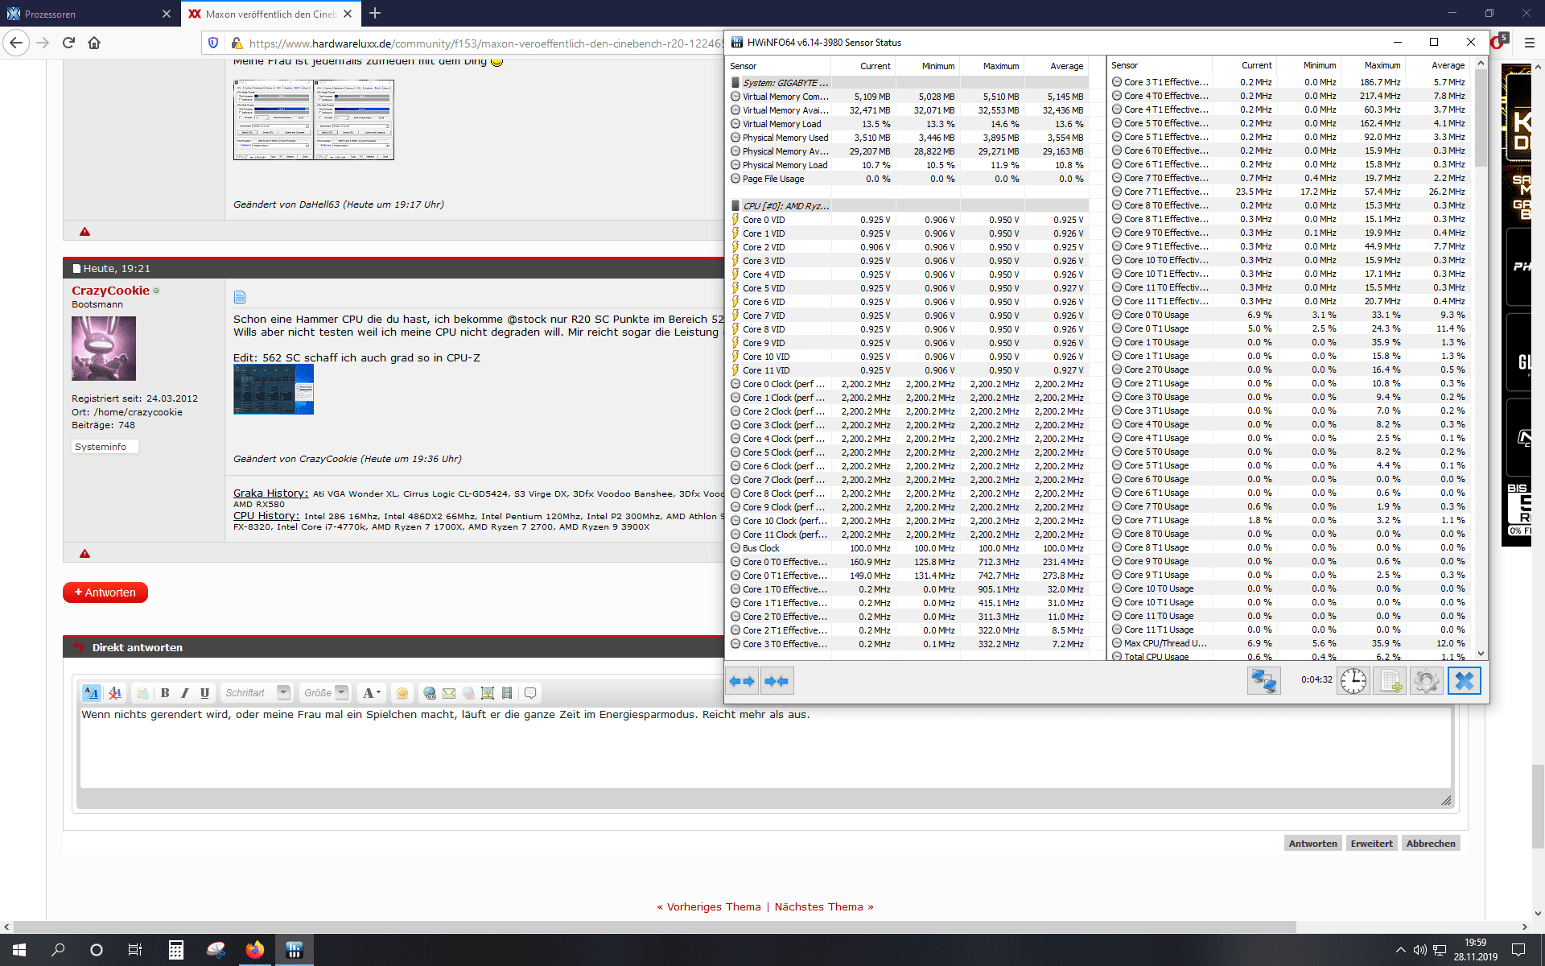The width and height of the screenshot is (1545, 966).
Task: Open HWiNFO remote network monitoring icon
Action: pos(1263,681)
